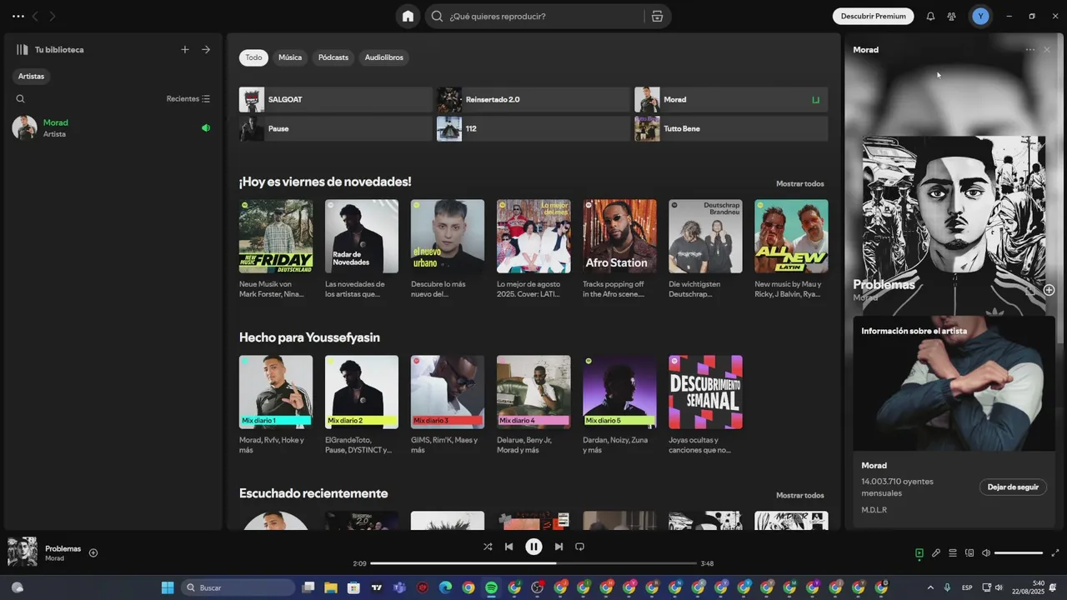Open File Explorer from taskbar
The image size is (1067, 600).
pyautogui.click(x=331, y=587)
